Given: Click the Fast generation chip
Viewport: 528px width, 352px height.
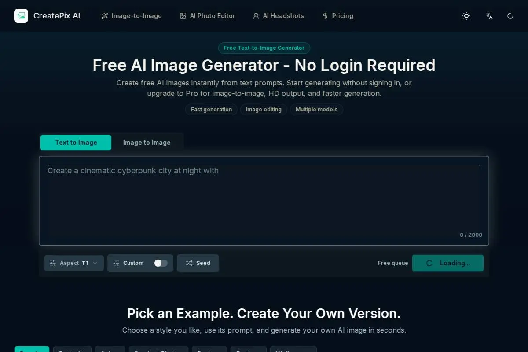Looking at the screenshot, I should pos(211,110).
